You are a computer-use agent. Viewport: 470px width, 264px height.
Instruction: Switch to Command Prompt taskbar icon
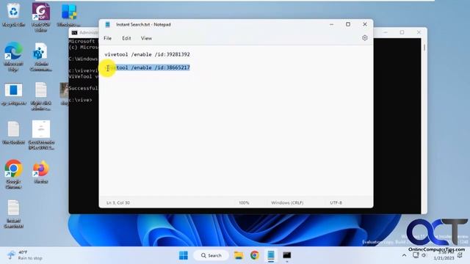pos(287,255)
